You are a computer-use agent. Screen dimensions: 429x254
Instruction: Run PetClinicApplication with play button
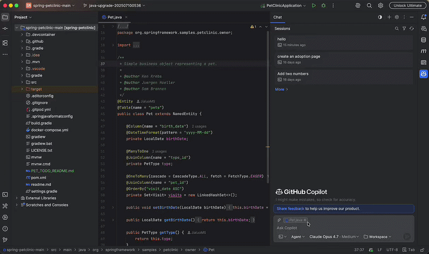pos(314,5)
